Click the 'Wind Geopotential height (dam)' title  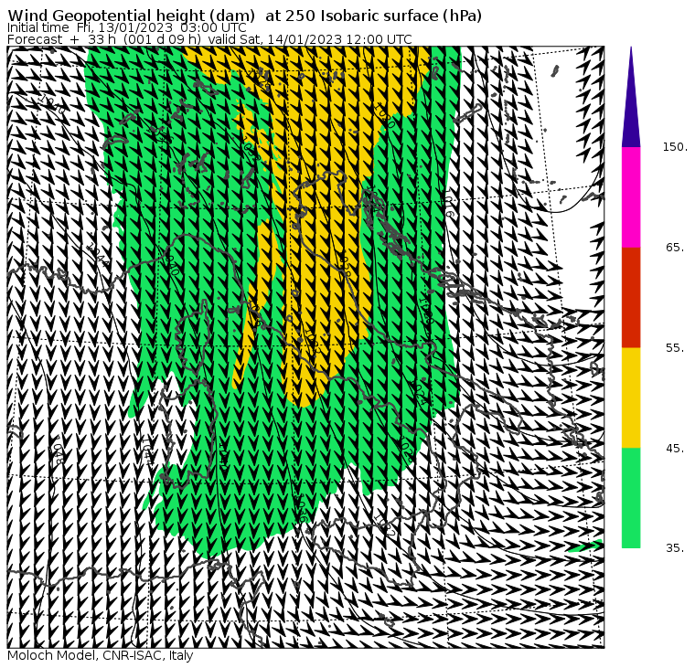pyautogui.click(x=245, y=16)
